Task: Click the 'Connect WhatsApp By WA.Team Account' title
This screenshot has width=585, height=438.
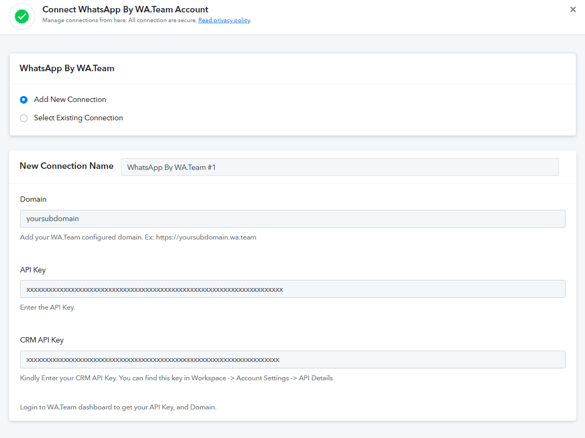Action: tap(125, 9)
